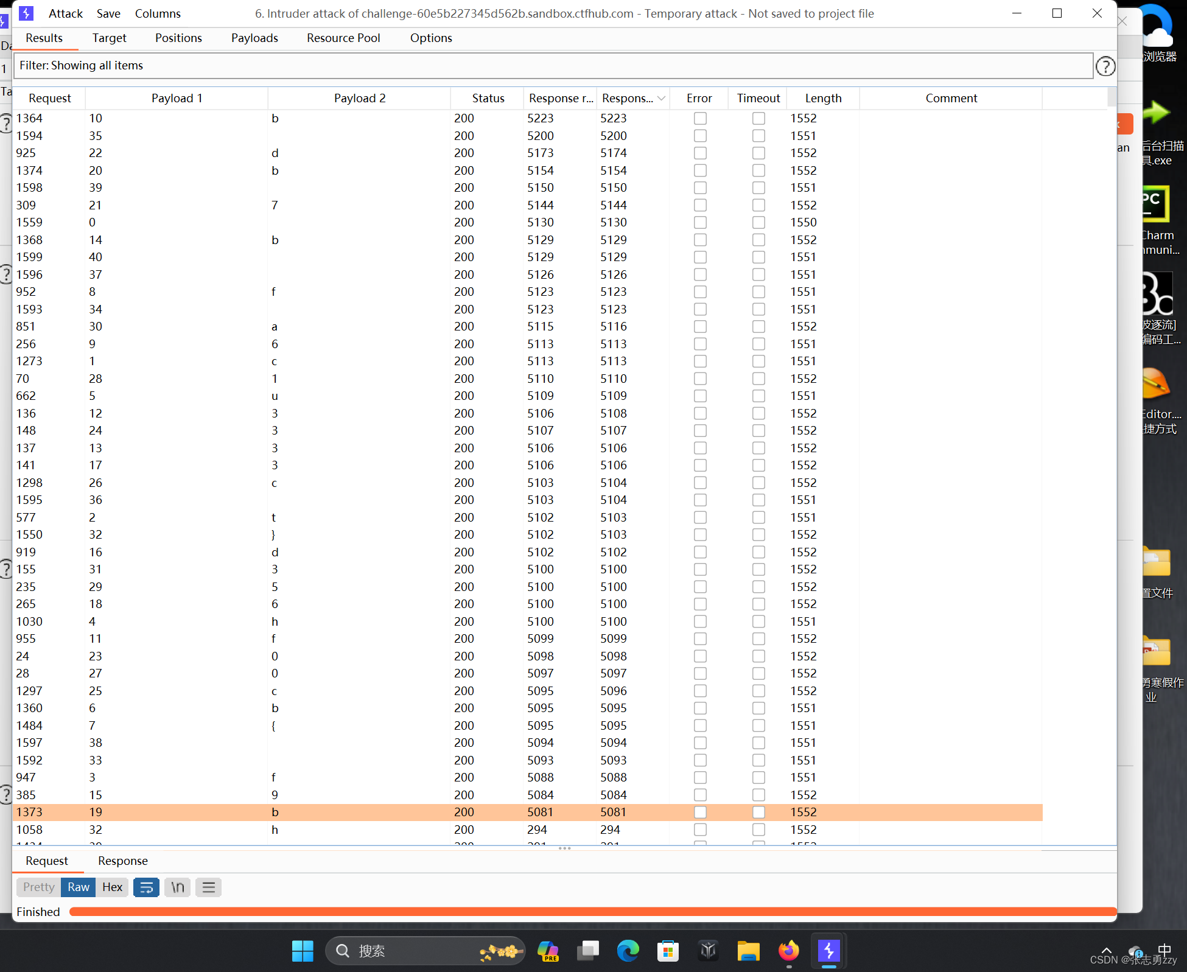Viewport: 1187px width, 972px height.
Task: Open Microsoft Edge from the taskbar
Action: (x=628, y=951)
